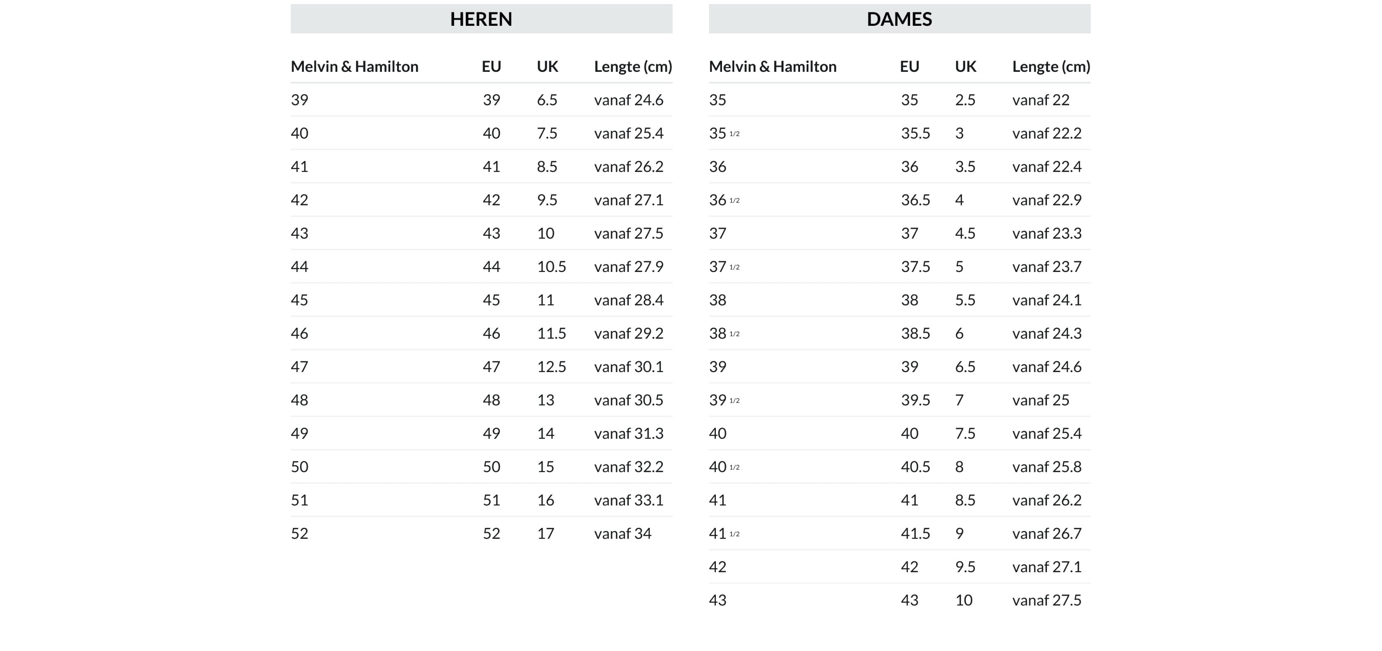Select the 'vanaf 23.7' length value
This screenshot has height=651, width=1382.
1046,267
